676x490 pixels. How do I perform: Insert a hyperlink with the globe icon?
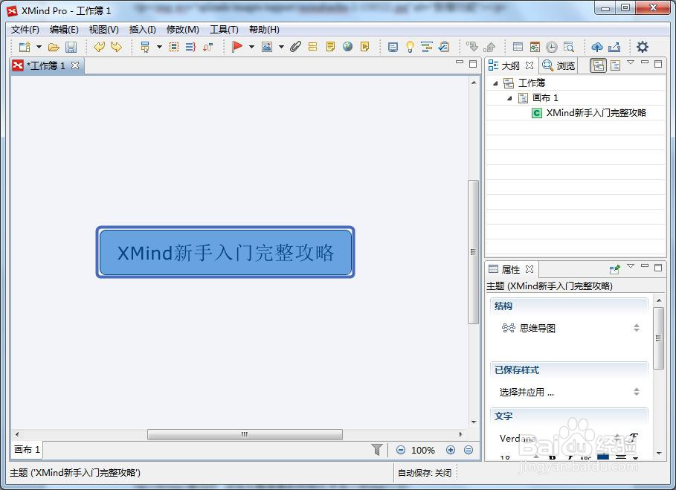coord(347,46)
